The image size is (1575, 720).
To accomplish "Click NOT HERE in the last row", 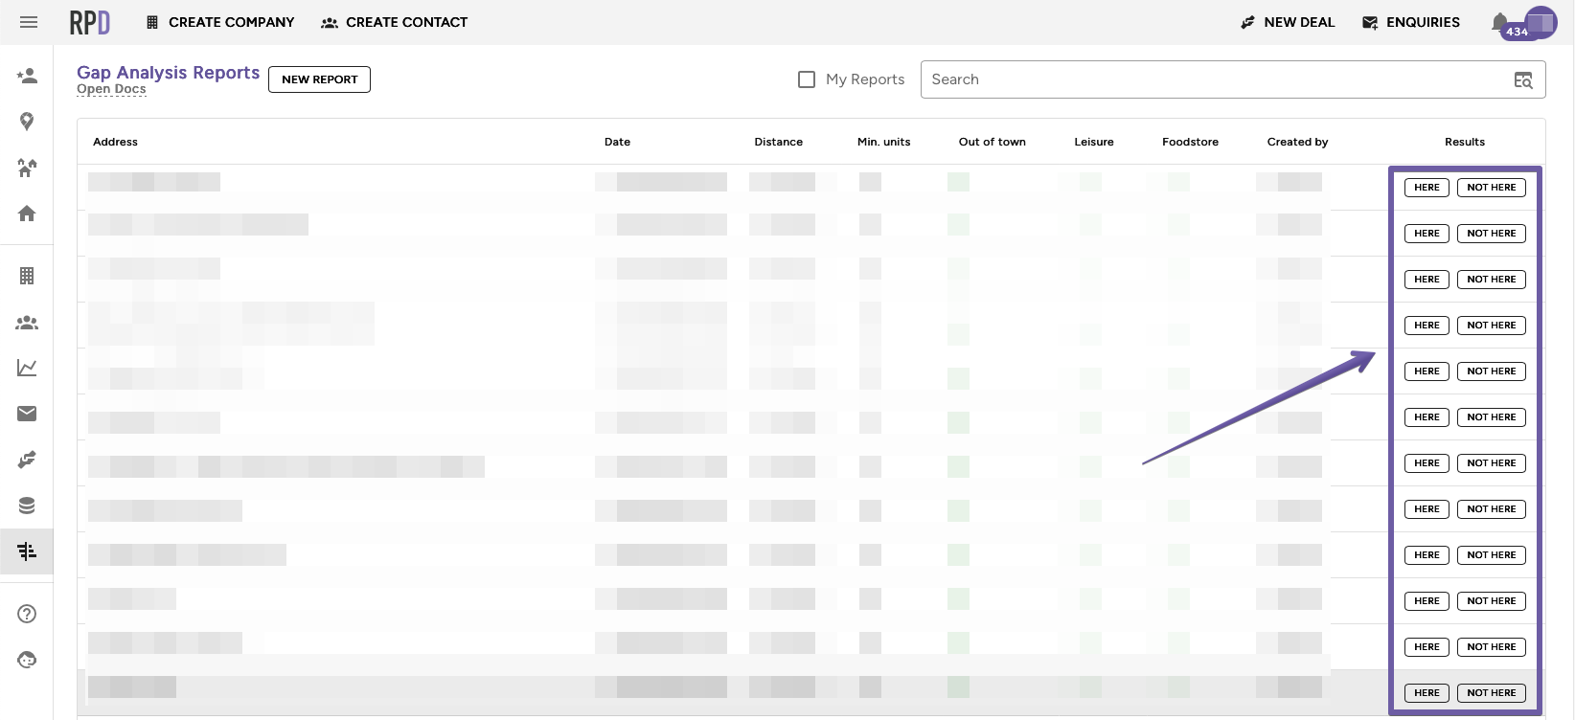I will pos(1491,693).
